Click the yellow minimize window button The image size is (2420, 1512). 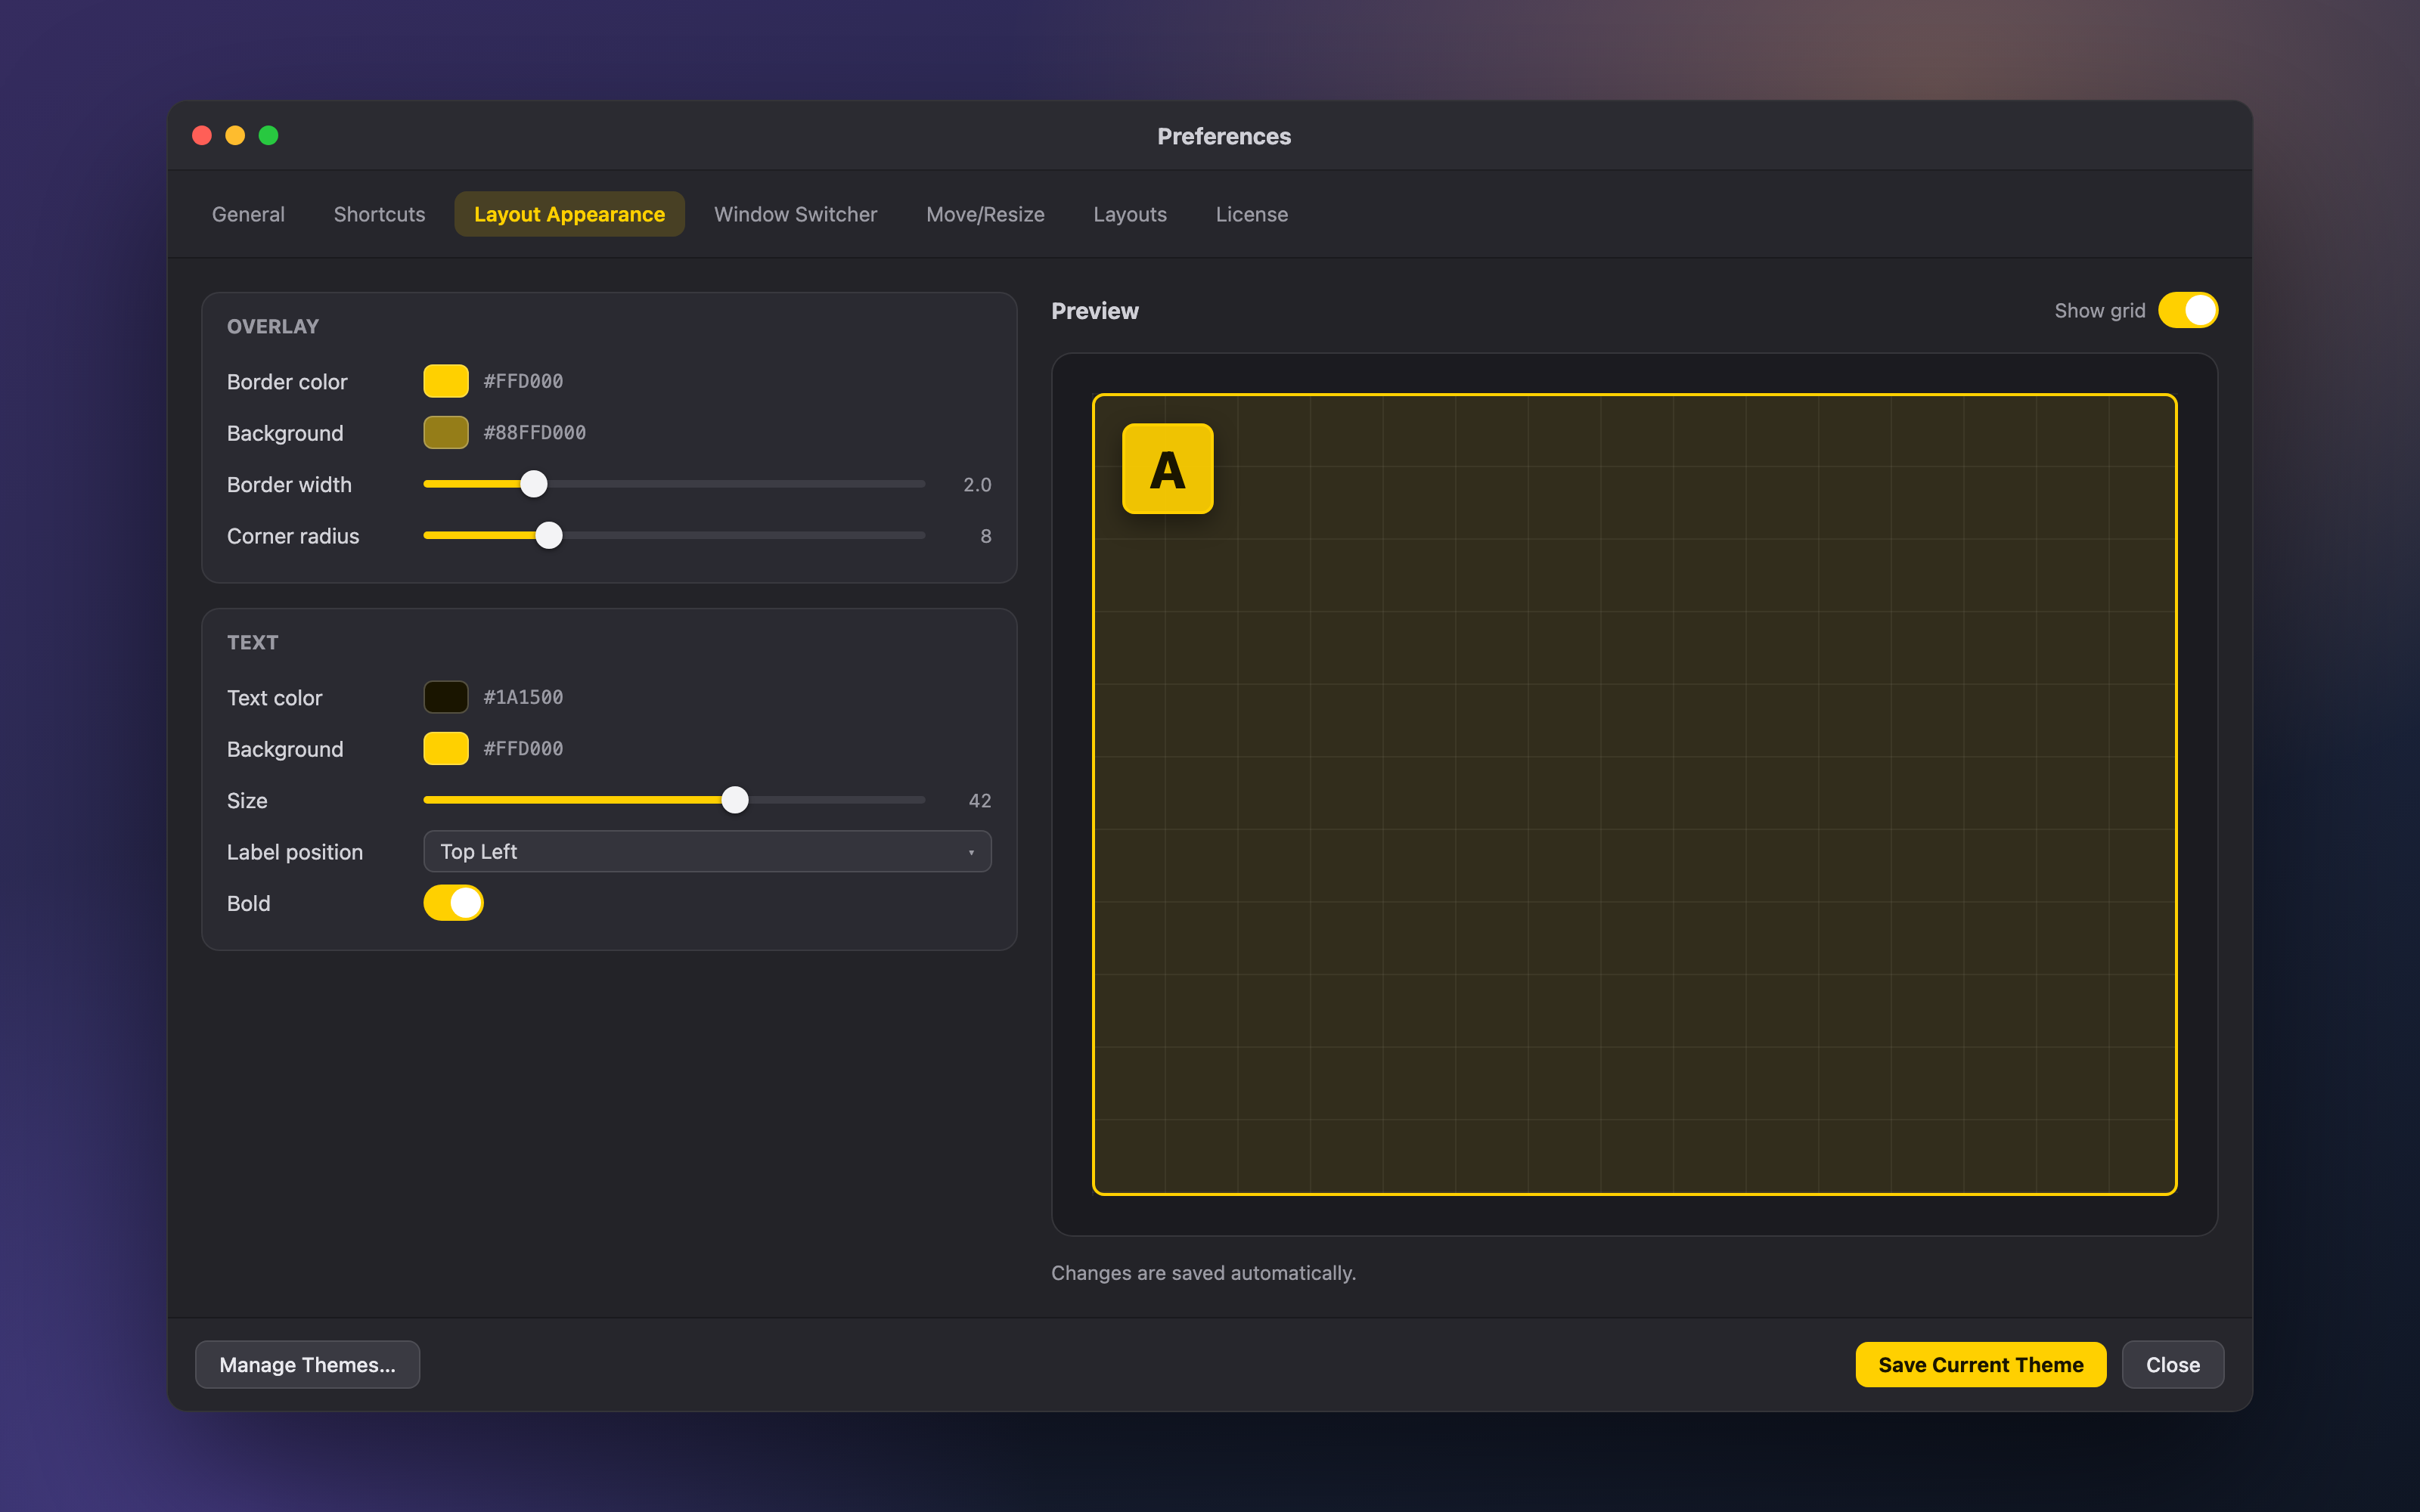click(x=235, y=136)
